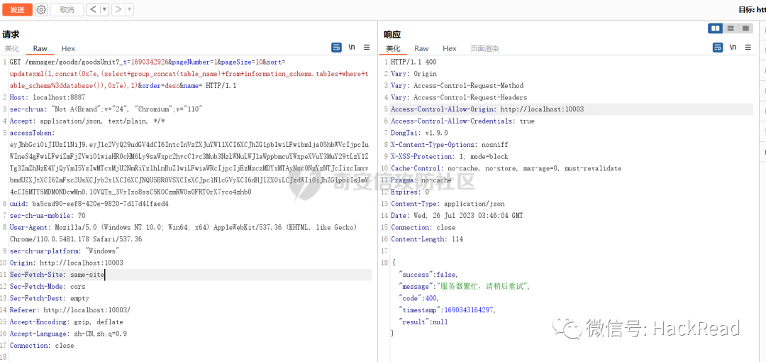
Task: Select the Hex tab in the request panel
Action: coord(68,48)
